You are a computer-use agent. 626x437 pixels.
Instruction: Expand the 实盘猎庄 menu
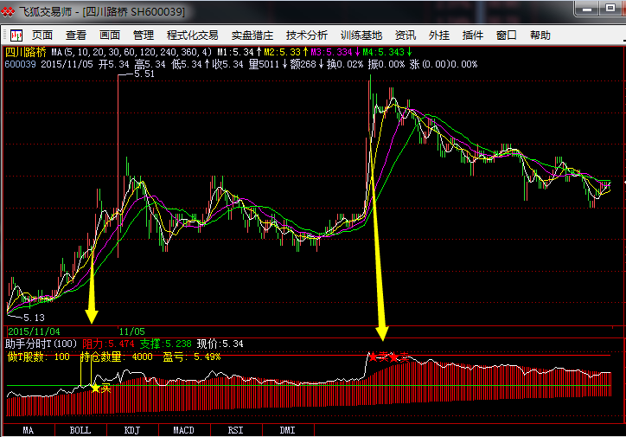click(x=252, y=35)
